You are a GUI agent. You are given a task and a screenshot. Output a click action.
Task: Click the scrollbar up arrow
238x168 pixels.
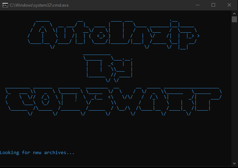pyautogui.click(x=234, y=14)
